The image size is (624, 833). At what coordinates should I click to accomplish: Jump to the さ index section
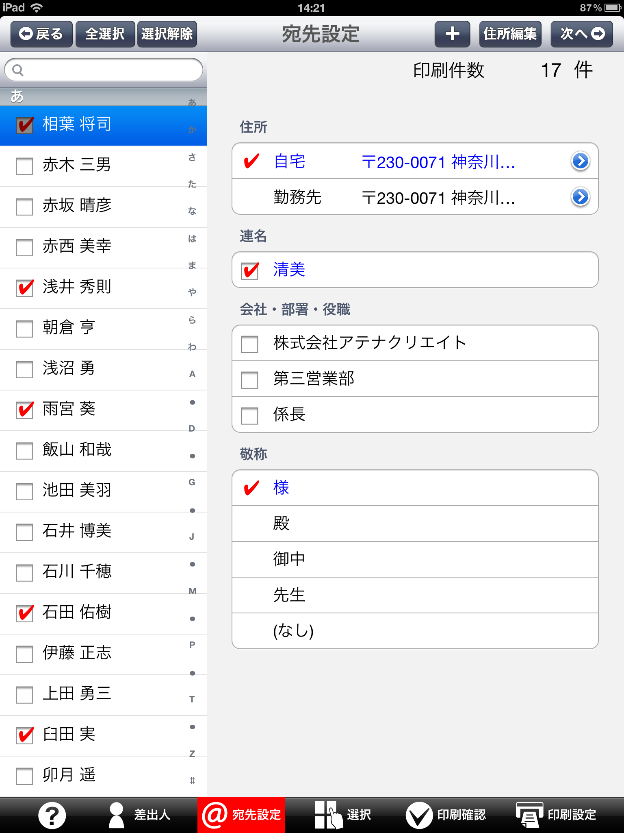(x=192, y=157)
